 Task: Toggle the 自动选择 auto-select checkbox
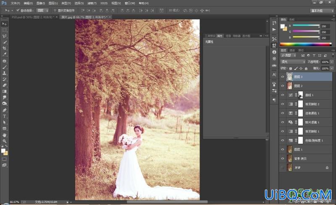pyautogui.click(x=18, y=10)
